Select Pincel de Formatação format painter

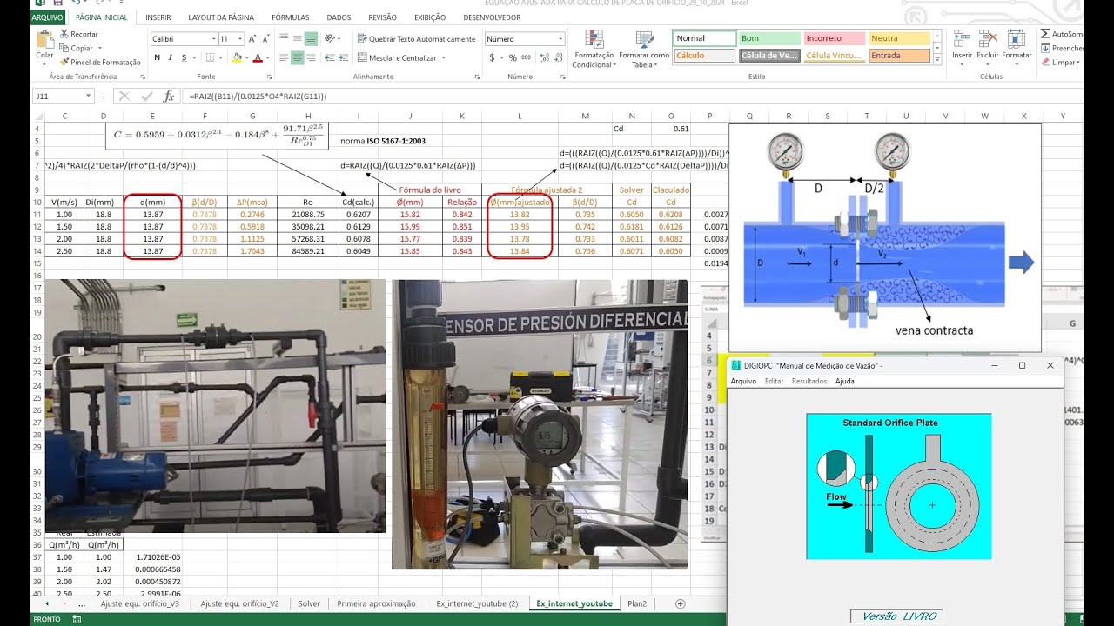click(100, 62)
